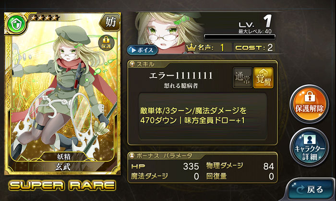Click the experience progress bar under level
This screenshot has width=336, height=201.
point(240,37)
